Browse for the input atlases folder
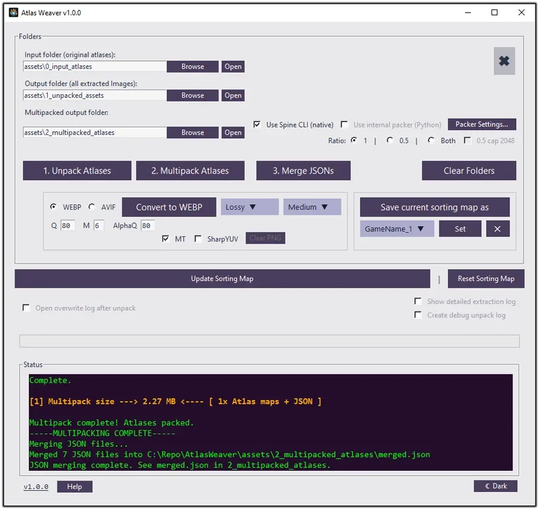This screenshot has width=544, height=512. tap(194, 67)
